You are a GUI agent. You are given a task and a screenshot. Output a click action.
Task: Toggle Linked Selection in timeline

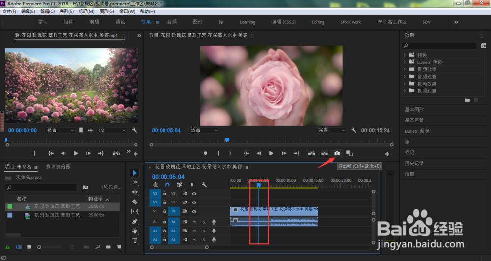click(x=179, y=185)
